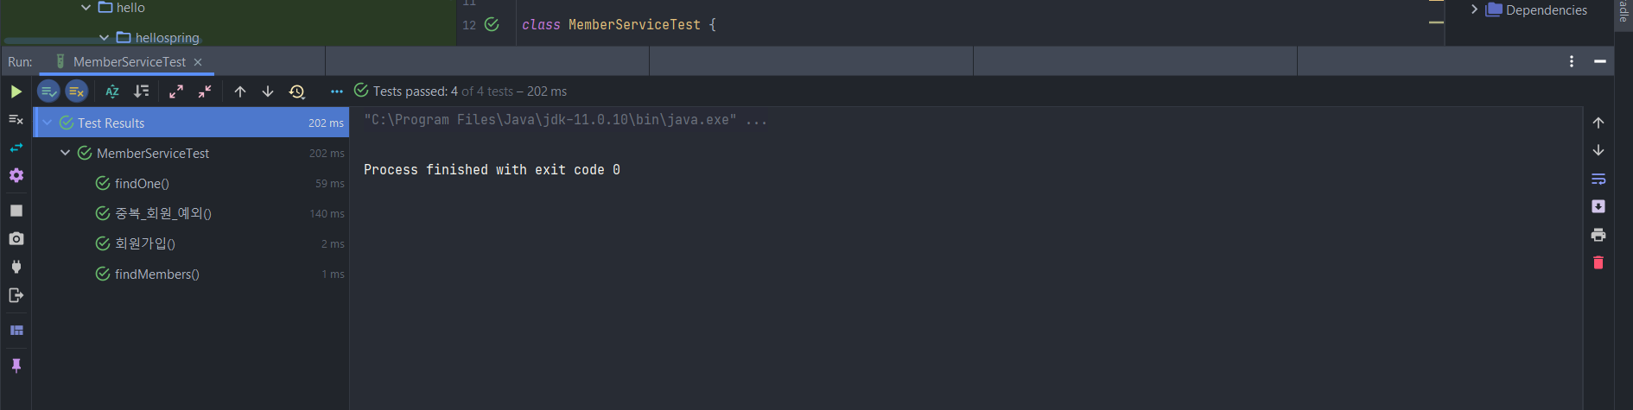Pin the Run tab
The height and width of the screenshot is (410, 1633).
click(x=16, y=366)
